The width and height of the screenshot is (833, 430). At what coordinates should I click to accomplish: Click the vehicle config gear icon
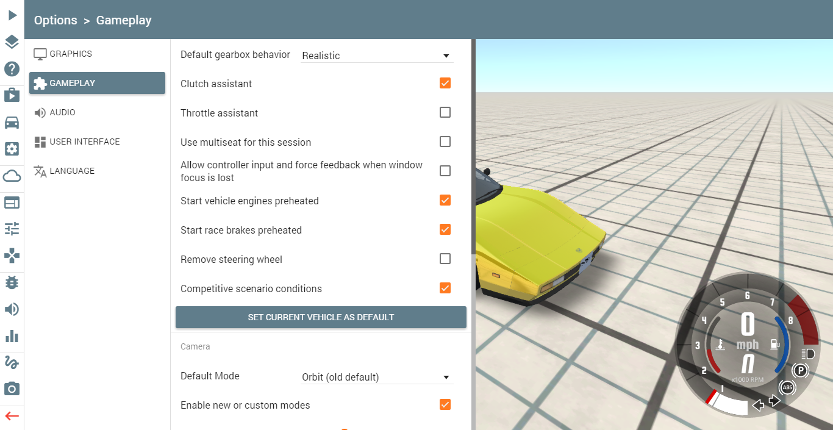pyautogui.click(x=12, y=149)
